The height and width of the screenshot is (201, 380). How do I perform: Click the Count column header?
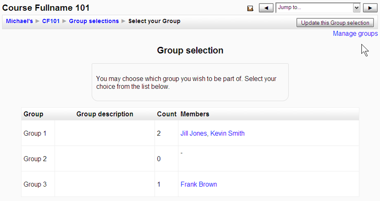pyautogui.click(x=167, y=114)
